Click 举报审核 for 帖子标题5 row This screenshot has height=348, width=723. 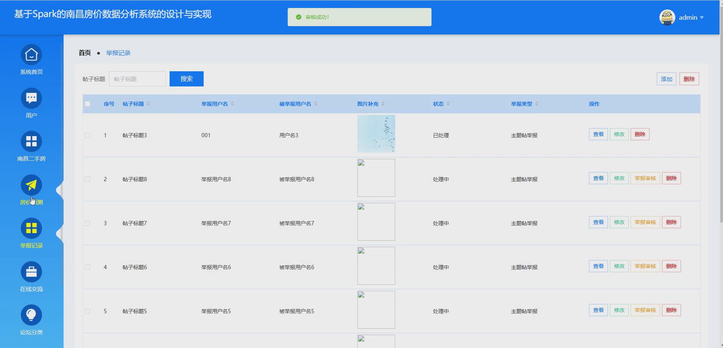pos(645,310)
